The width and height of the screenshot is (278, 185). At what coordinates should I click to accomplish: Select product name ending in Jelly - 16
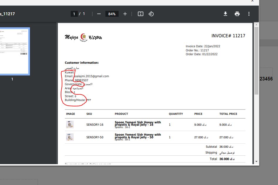pos(138,123)
